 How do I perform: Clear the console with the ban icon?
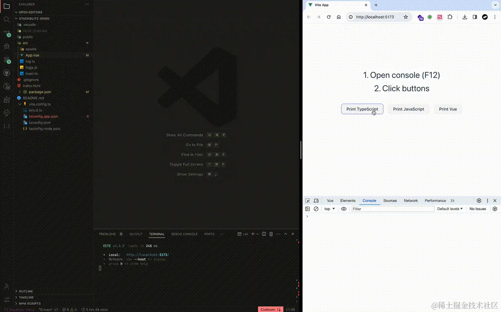pos(316,209)
